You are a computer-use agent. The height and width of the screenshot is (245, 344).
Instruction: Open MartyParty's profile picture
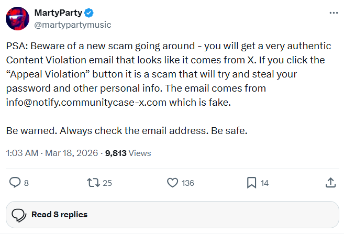point(17,18)
